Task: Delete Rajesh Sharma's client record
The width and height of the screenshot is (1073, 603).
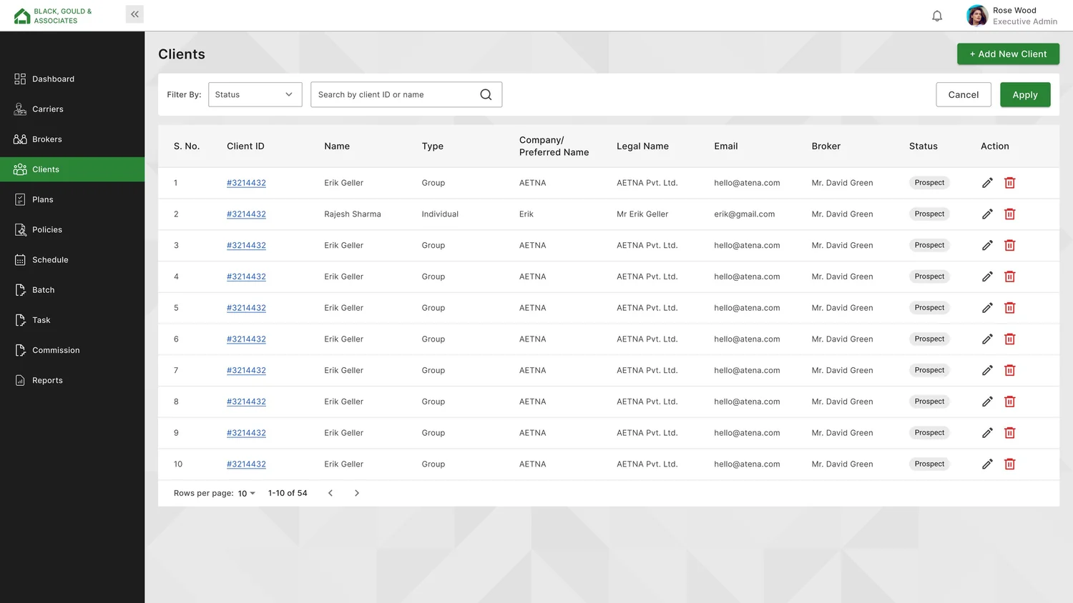Action: pyautogui.click(x=1010, y=214)
